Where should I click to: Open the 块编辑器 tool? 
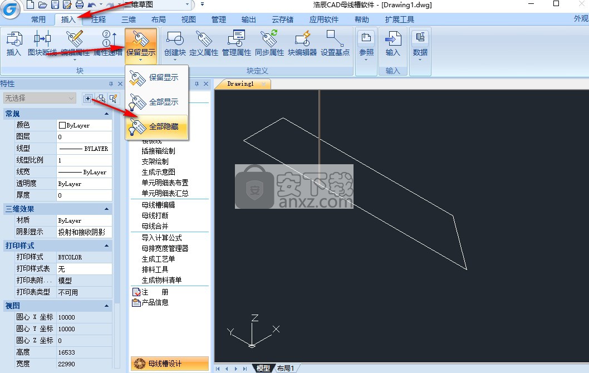[302, 43]
